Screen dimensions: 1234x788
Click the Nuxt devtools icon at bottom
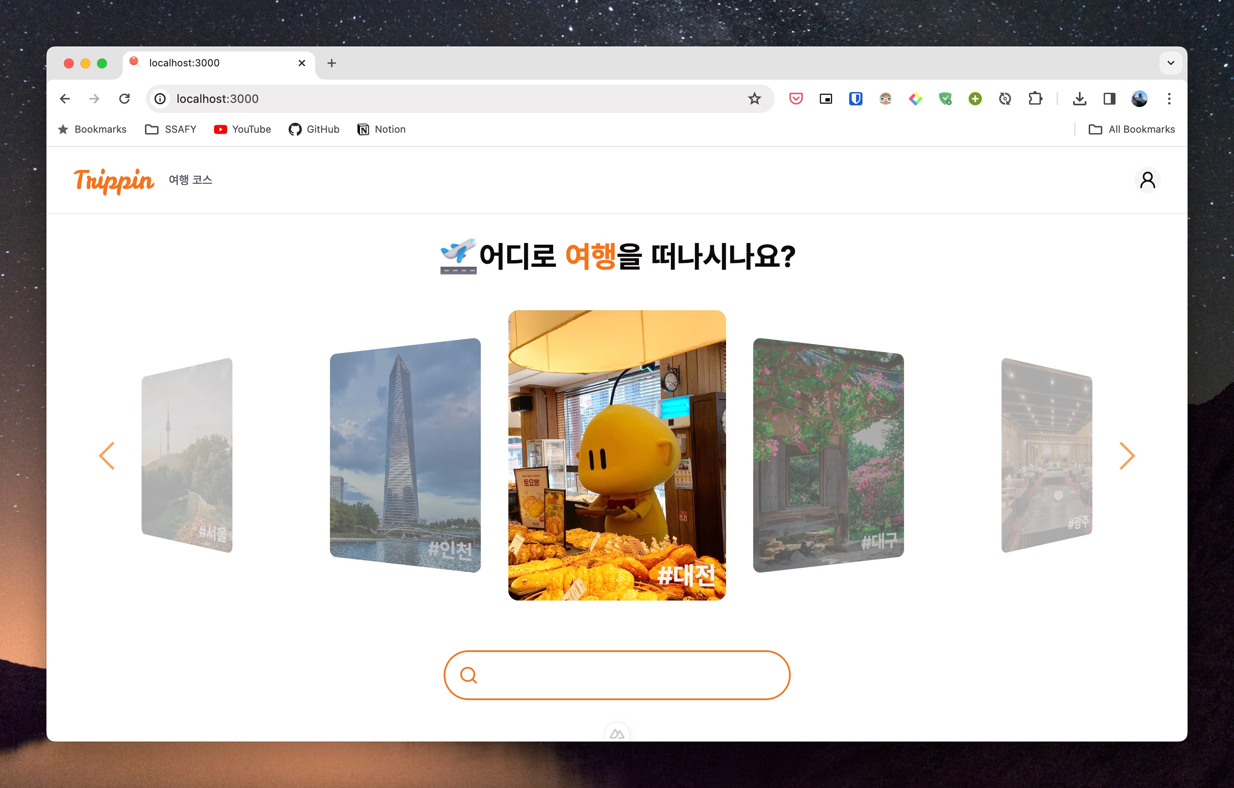point(617,733)
